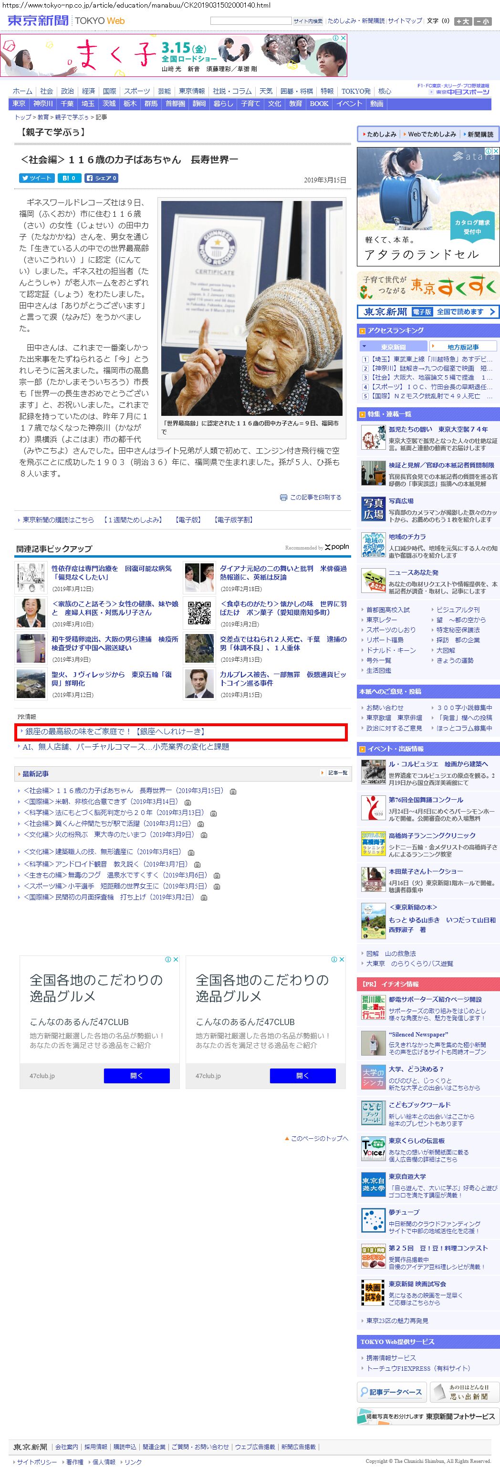Click 東京すくすく banner
The image size is (500, 1471).
(x=428, y=286)
